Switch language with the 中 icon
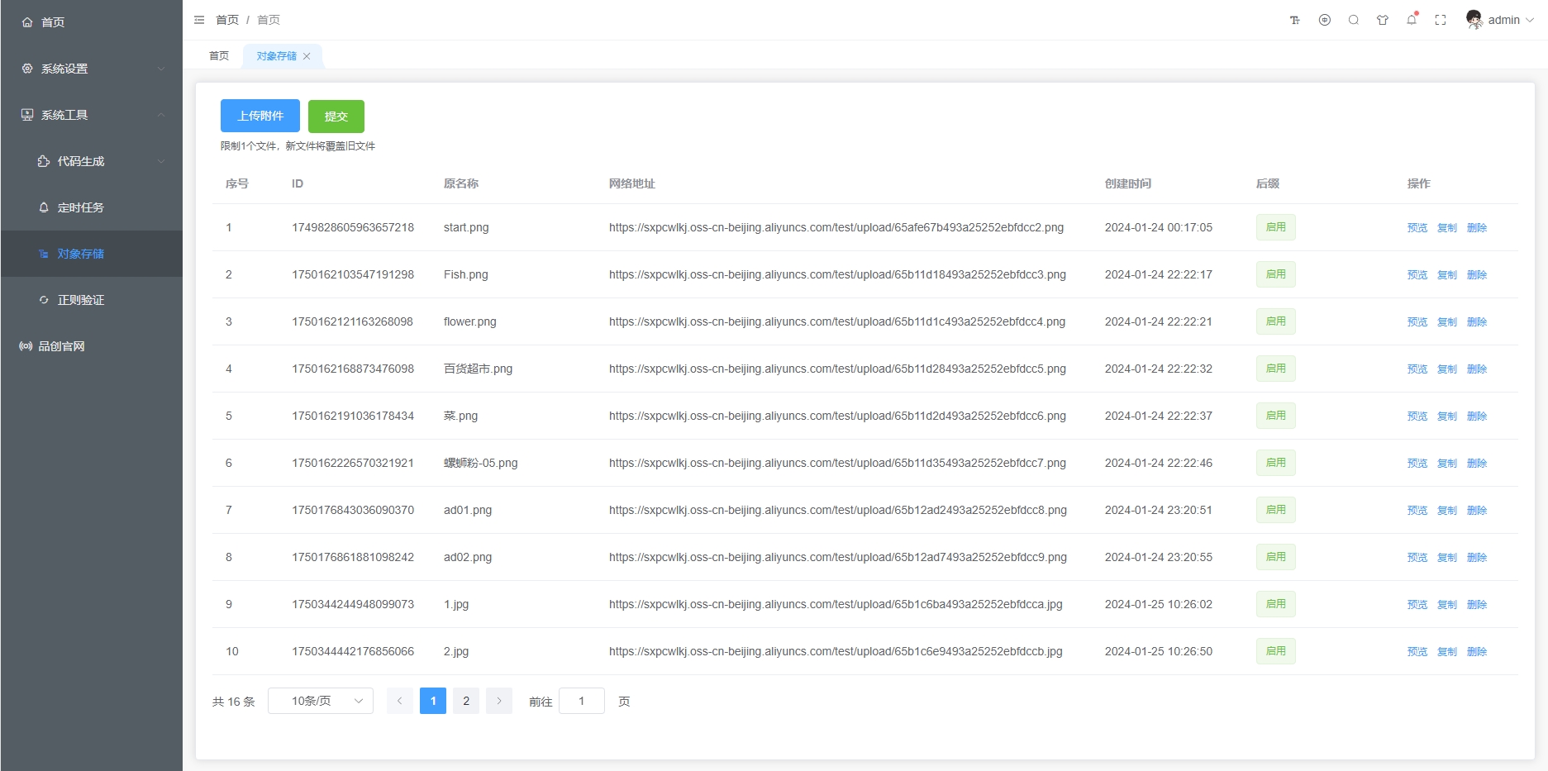The width and height of the screenshot is (1548, 771). [x=1325, y=20]
